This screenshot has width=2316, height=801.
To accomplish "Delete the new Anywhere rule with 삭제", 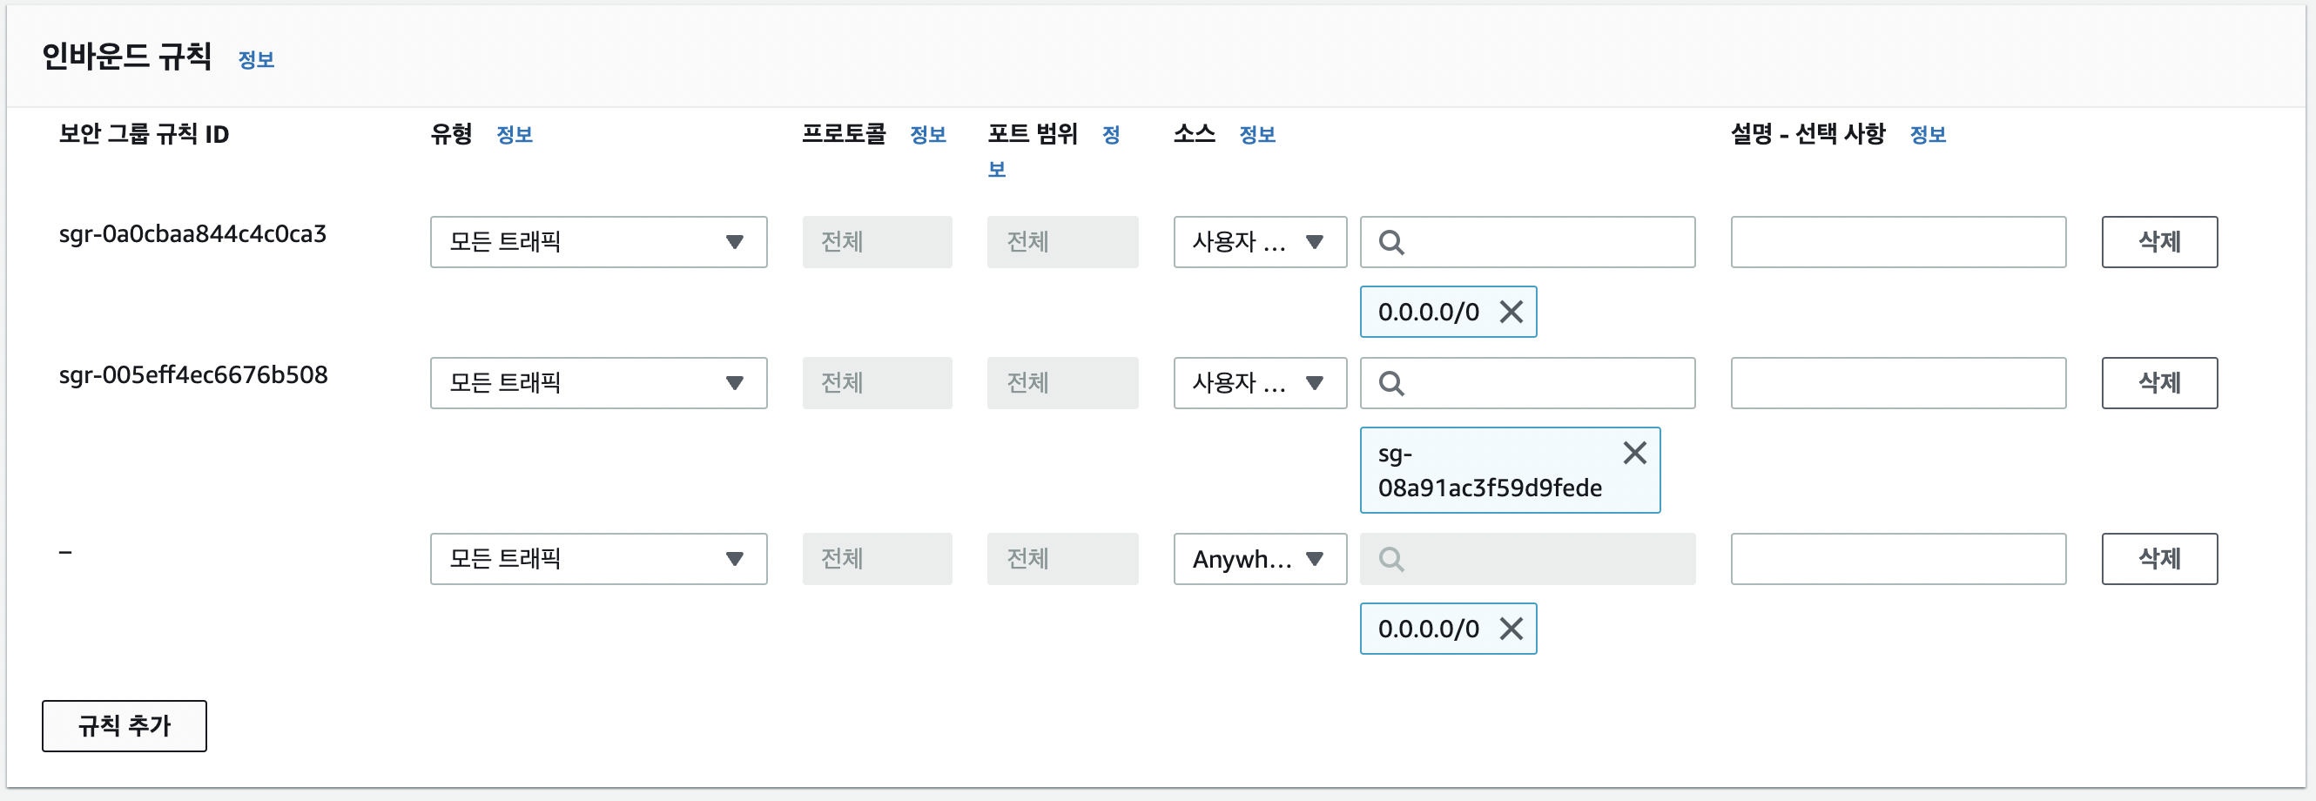I will [x=2158, y=559].
